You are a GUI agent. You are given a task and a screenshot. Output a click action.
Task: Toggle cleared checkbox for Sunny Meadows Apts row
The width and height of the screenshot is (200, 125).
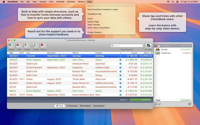point(120,95)
